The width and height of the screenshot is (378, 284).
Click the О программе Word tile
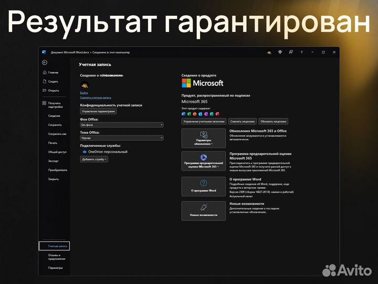pos(204,186)
